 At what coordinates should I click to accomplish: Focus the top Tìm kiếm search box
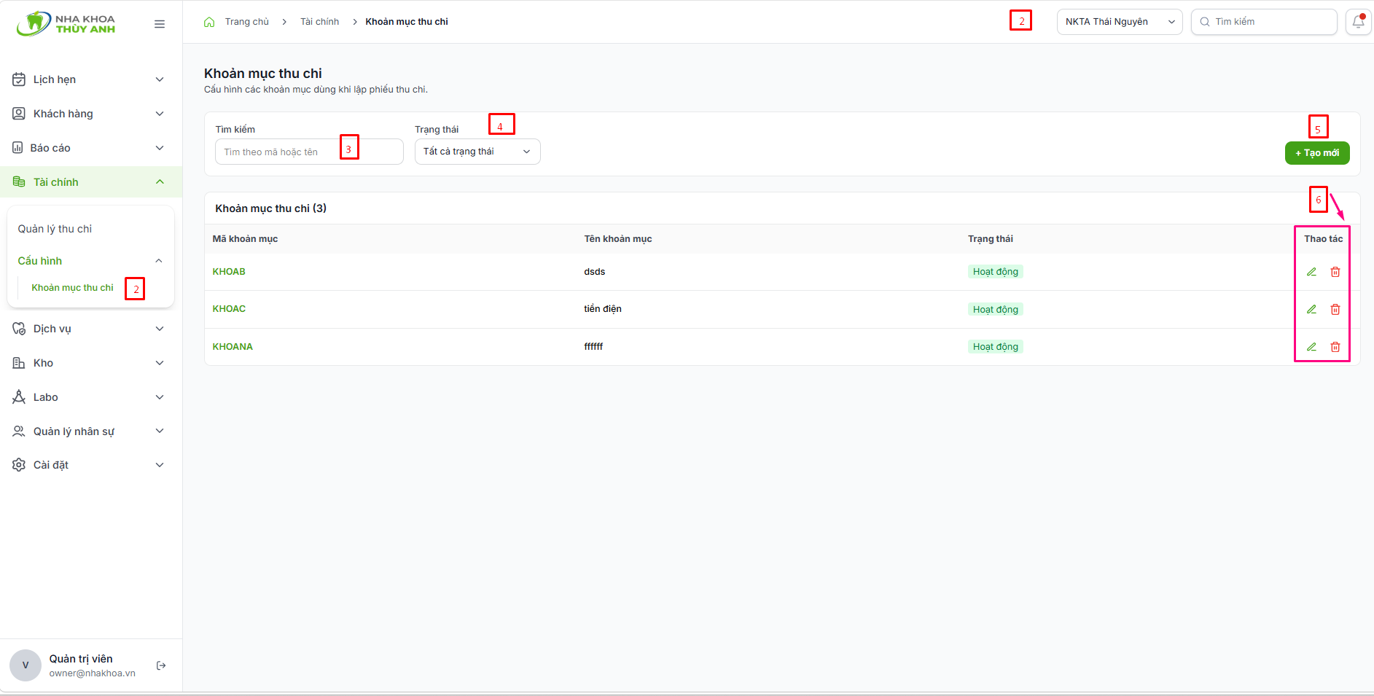point(1264,22)
